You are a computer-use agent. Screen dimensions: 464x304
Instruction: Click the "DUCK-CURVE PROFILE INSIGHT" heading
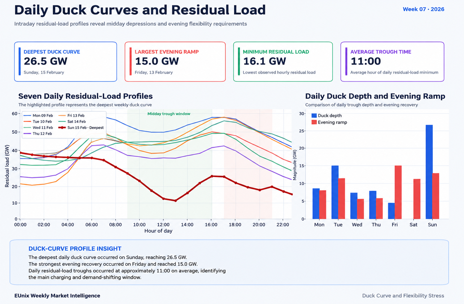75,249
